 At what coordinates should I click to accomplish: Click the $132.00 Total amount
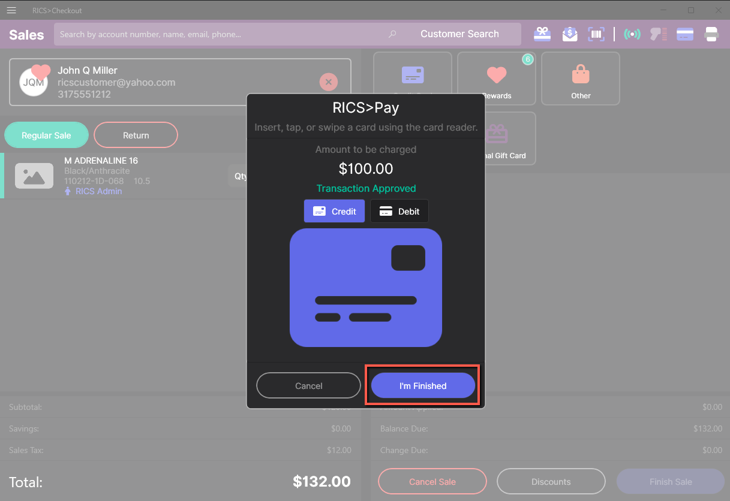(322, 481)
